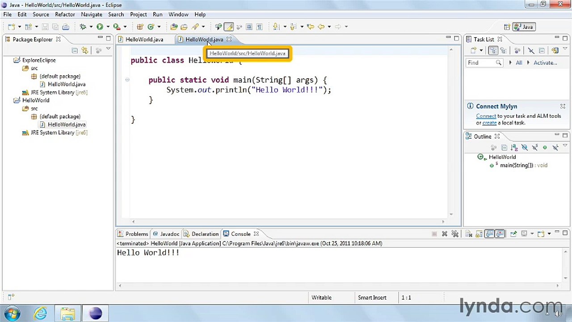Click Pin Console icon
The image size is (572, 322).
(513, 234)
